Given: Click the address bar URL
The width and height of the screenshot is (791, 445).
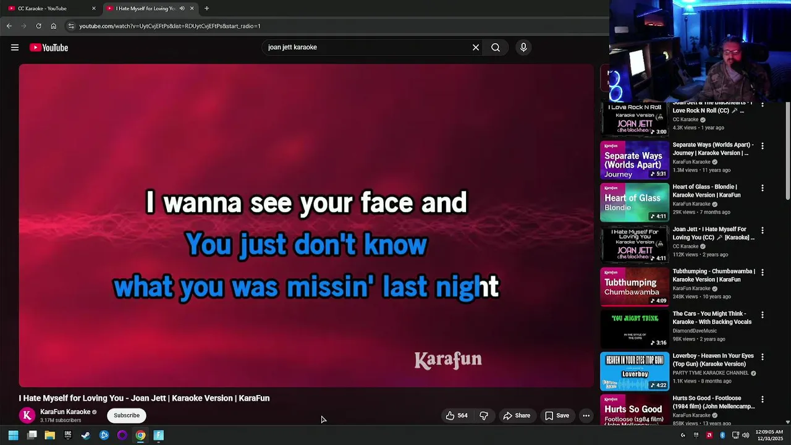Looking at the screenshot, I should [x=170, y=26].
